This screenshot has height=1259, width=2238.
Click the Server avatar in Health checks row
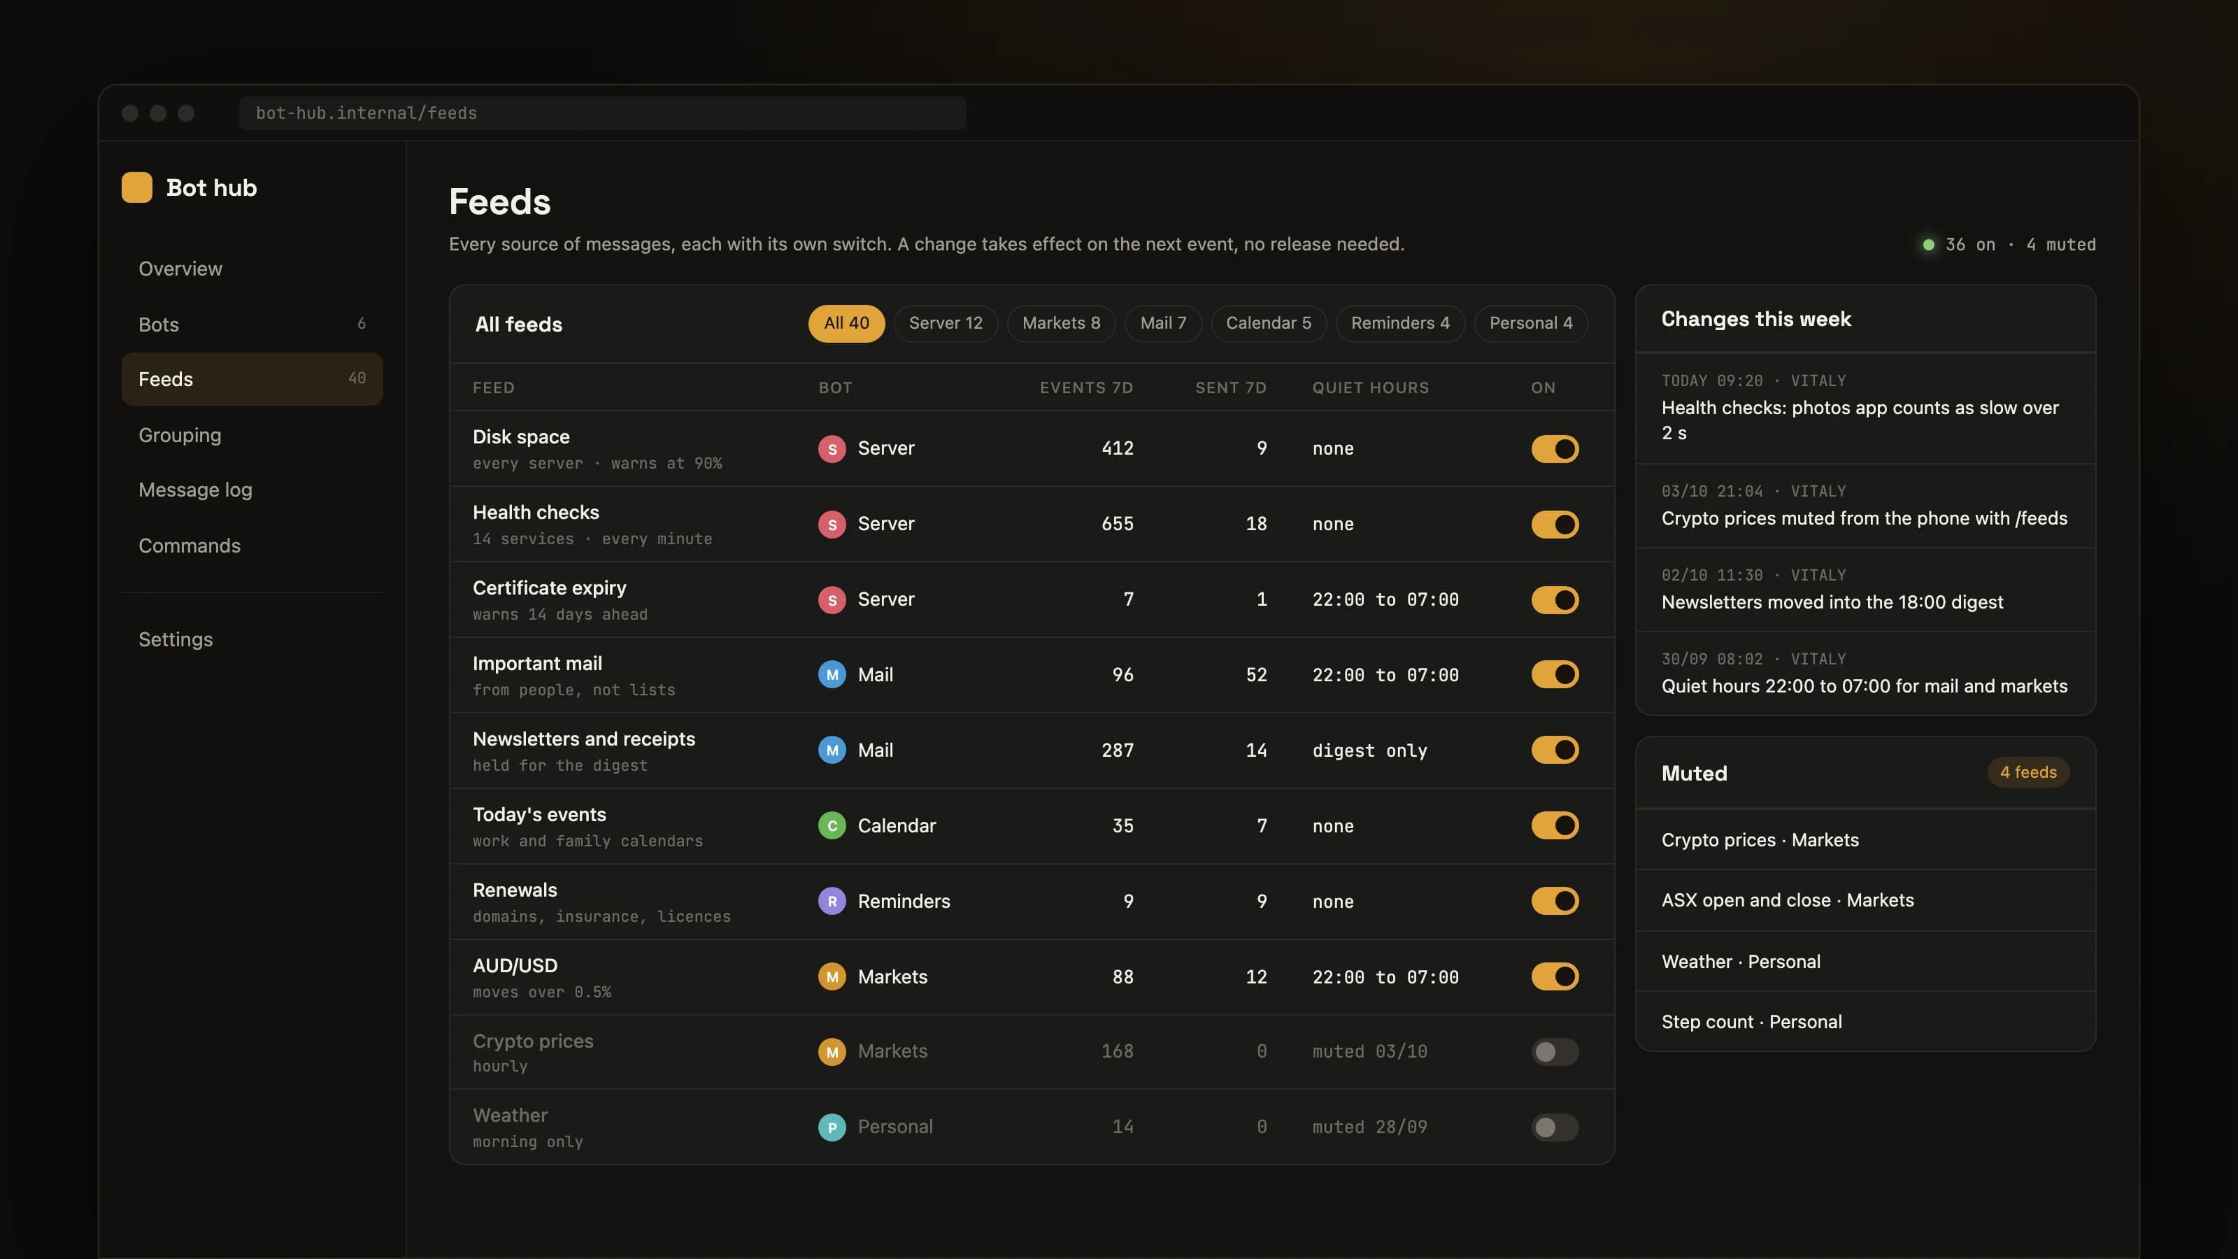pos(832,524)
